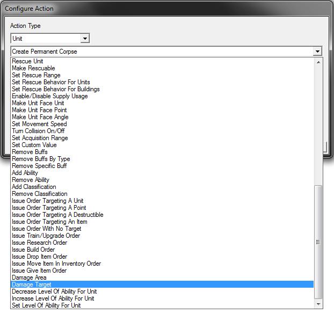Screen dimensions: 334x314
Task: Select Decrease Level Of Ability For Unit
Action: [162, 291]
